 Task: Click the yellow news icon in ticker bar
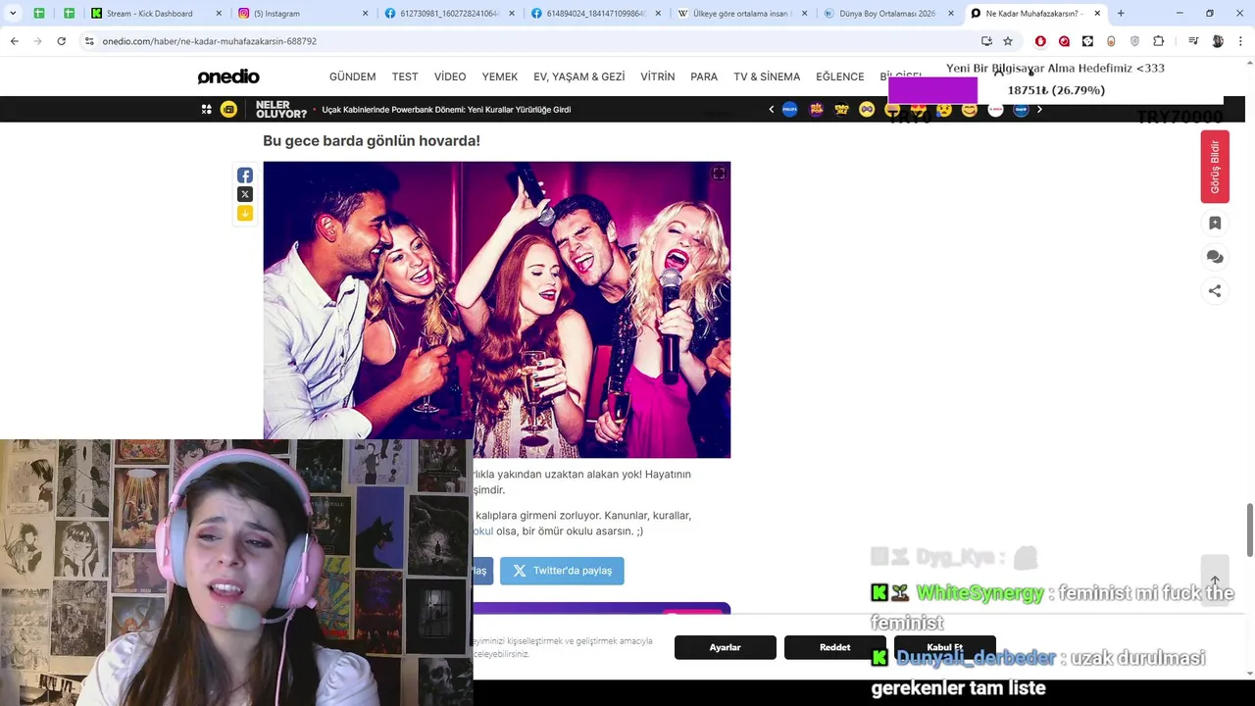[228, 110]
